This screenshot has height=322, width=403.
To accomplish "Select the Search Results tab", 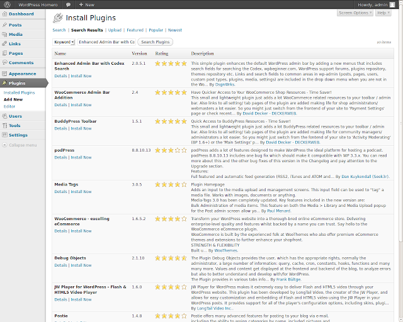I will click(87, 30).
